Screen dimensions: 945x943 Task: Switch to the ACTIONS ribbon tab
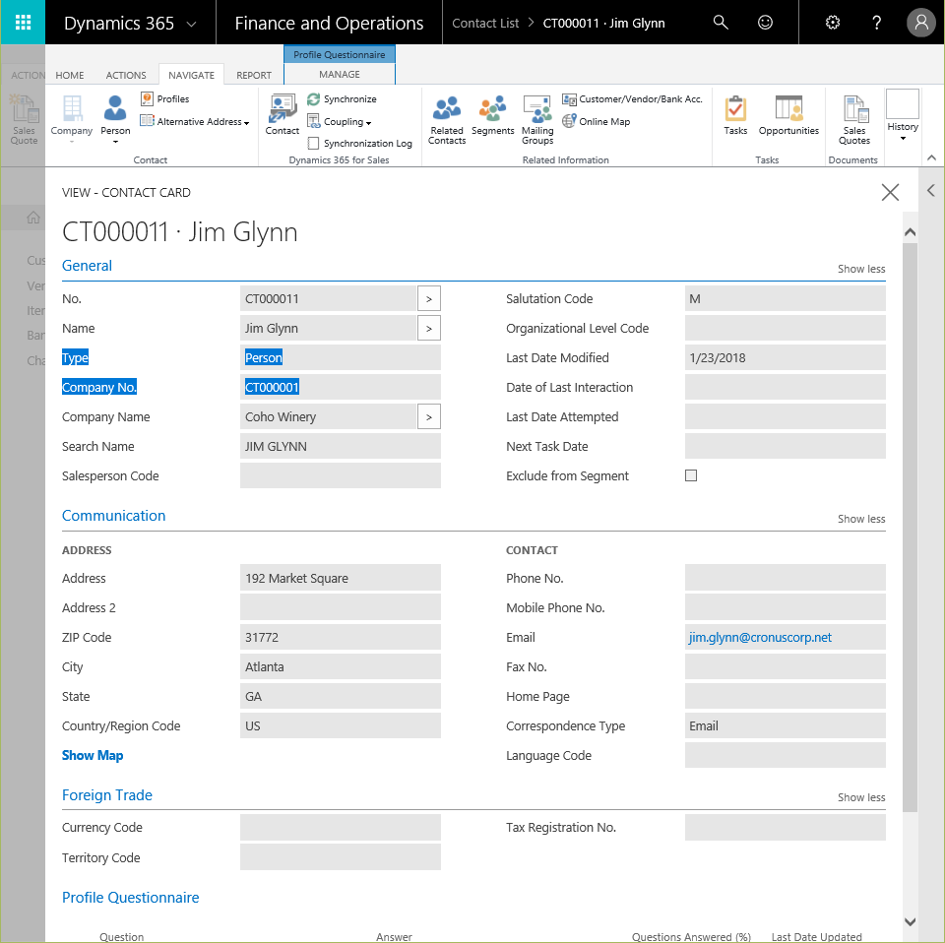[126, 76]
